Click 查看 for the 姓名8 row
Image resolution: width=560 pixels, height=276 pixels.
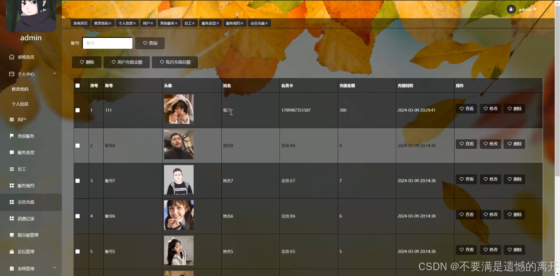pyautogui.click(x=466, y=144)
